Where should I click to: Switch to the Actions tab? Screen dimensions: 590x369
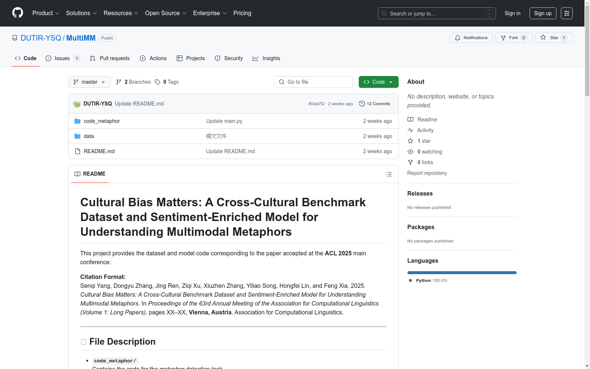(x=153, y=58)
